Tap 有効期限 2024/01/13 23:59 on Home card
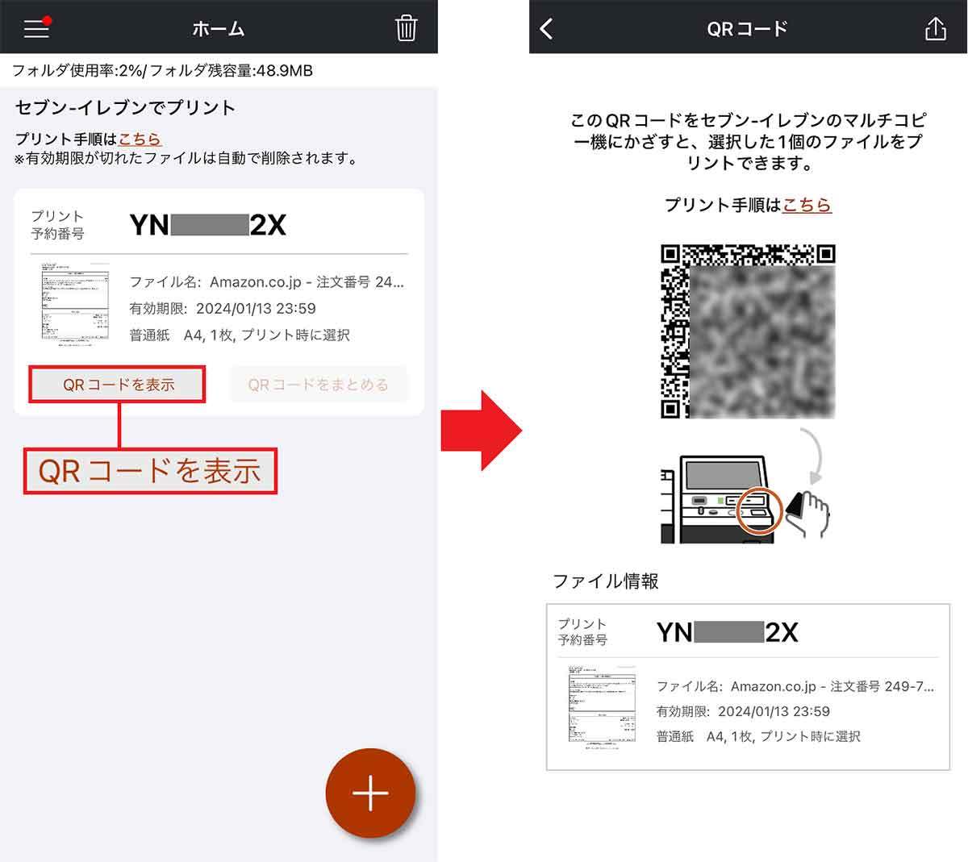This screenshot has height=862, width=968. pos(223,308)
